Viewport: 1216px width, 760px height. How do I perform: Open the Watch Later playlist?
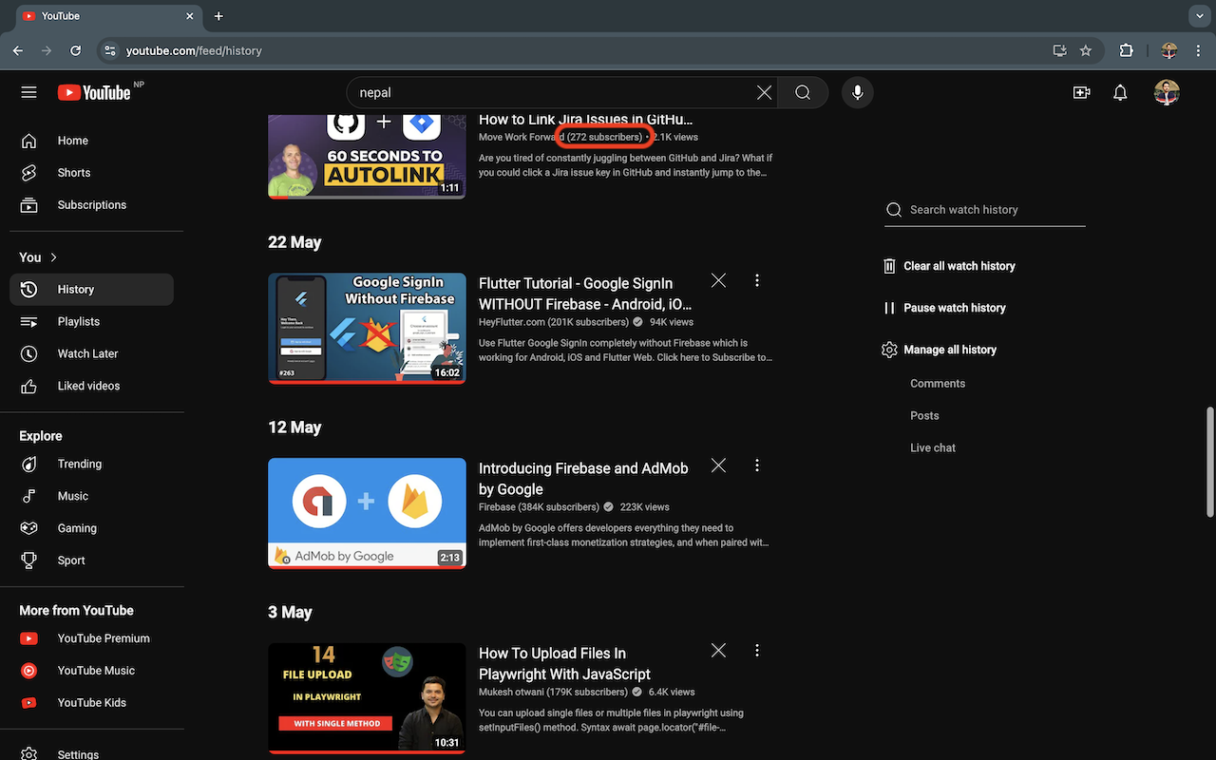(86, 353)
